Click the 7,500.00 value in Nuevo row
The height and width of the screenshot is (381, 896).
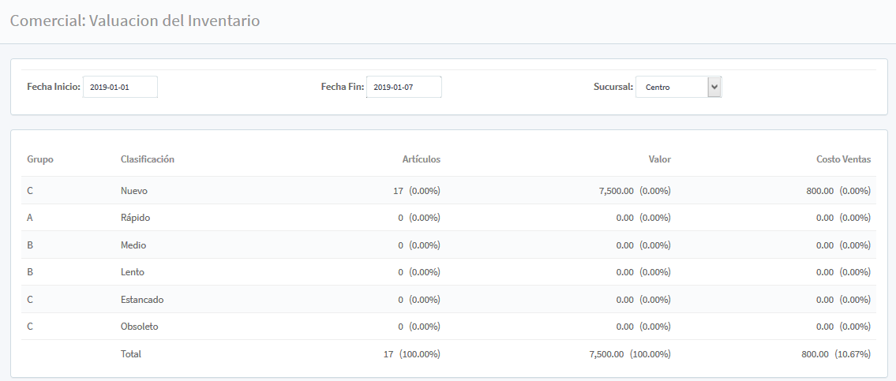(x=617, y=191)
